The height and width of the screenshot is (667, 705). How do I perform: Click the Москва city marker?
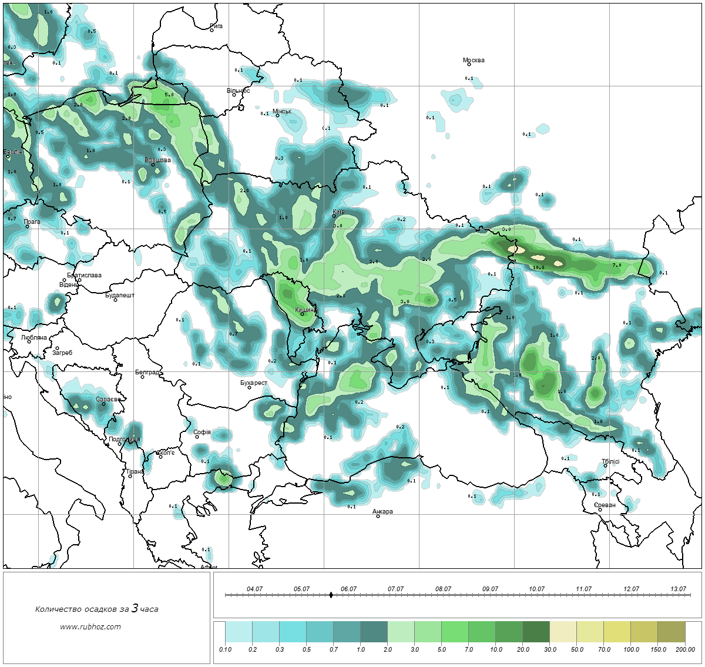[469, 65]
